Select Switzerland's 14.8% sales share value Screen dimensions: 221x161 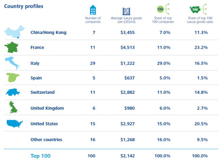click(201, 92)
